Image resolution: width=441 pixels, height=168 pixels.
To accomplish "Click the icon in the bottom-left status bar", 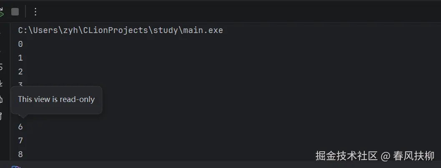I will pyautogui.click(x=16, y=167).
